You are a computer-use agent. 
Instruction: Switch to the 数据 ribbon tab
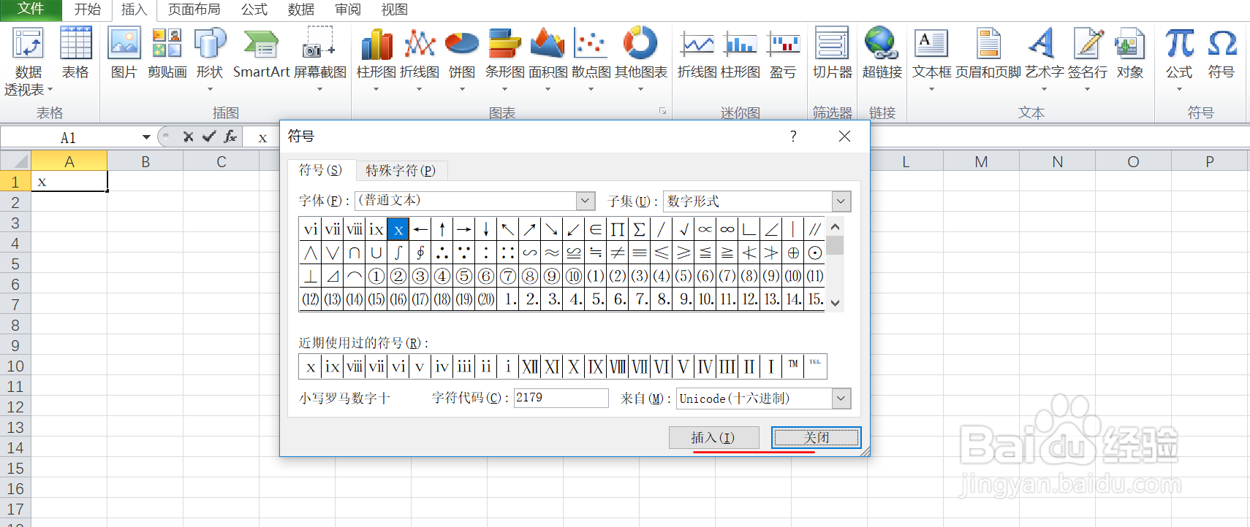pos(300,9)
